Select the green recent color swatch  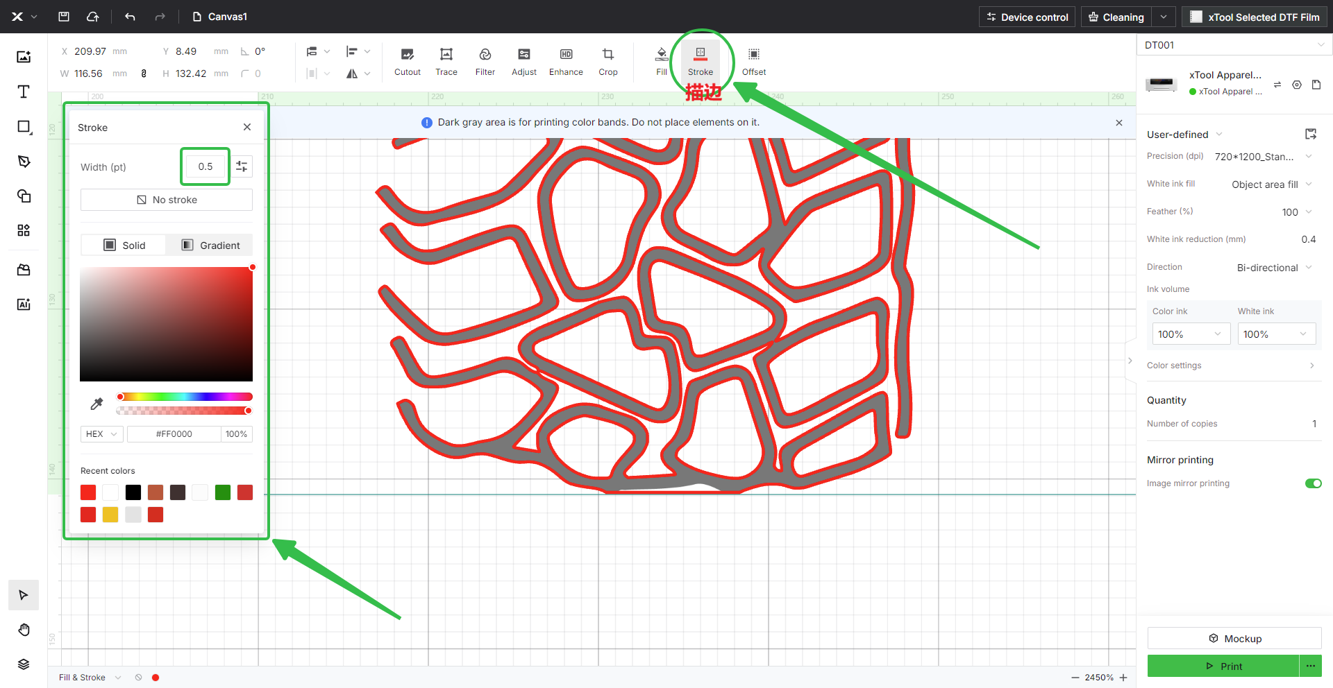pos(223,492)
